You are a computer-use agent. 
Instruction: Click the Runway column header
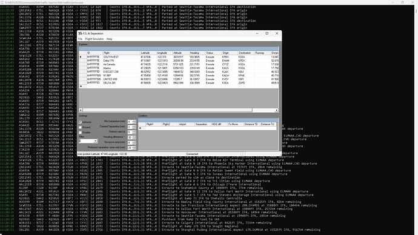[262, 53]
